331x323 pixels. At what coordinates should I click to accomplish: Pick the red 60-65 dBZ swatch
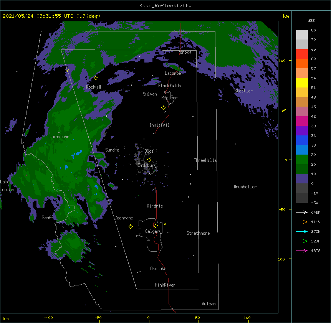(302, 54)
